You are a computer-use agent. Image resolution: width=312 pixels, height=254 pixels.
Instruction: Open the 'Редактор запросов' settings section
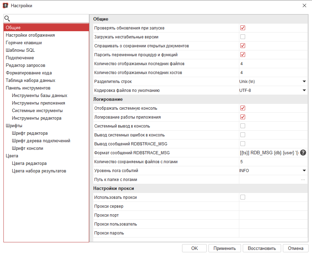(x=26, y=65)
